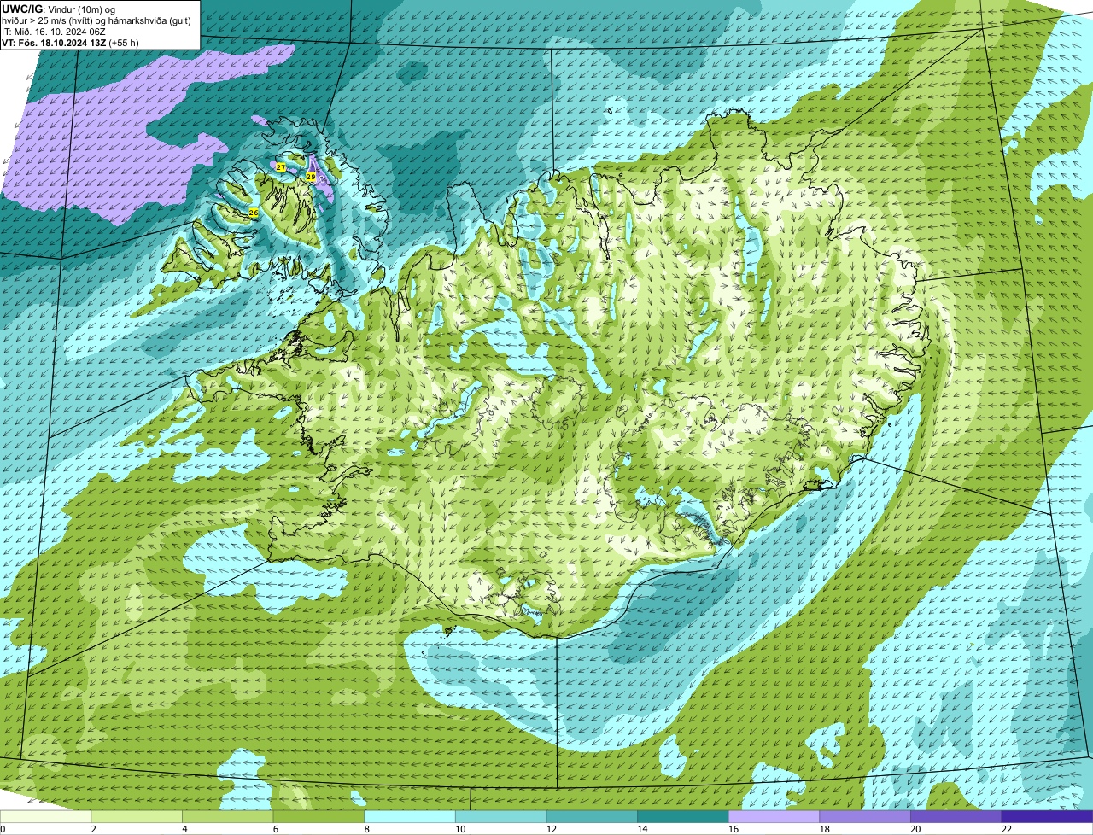Image resolution: width=1093 pixels, height=835 pixels.
Task: Click the 20–22 m/s purple legend color
Action: [956, 816]
